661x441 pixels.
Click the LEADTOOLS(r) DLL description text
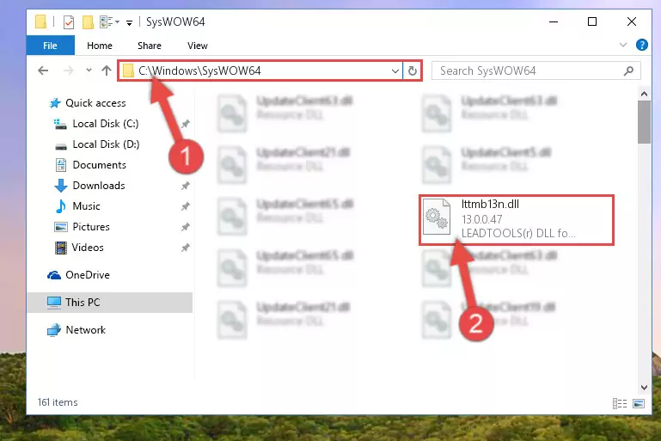tap(518, 233)
